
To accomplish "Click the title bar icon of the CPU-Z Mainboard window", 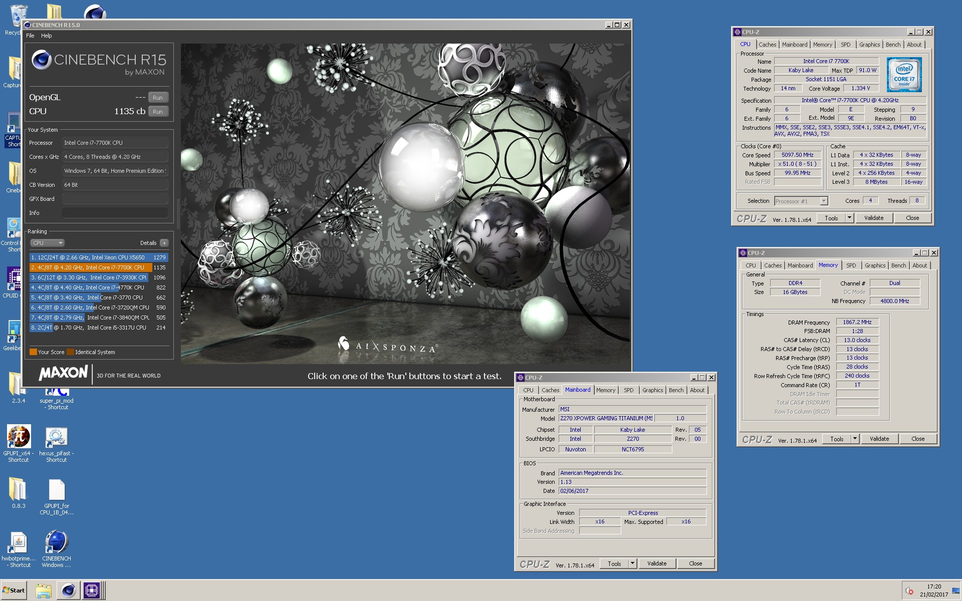I will pos(521,378).
